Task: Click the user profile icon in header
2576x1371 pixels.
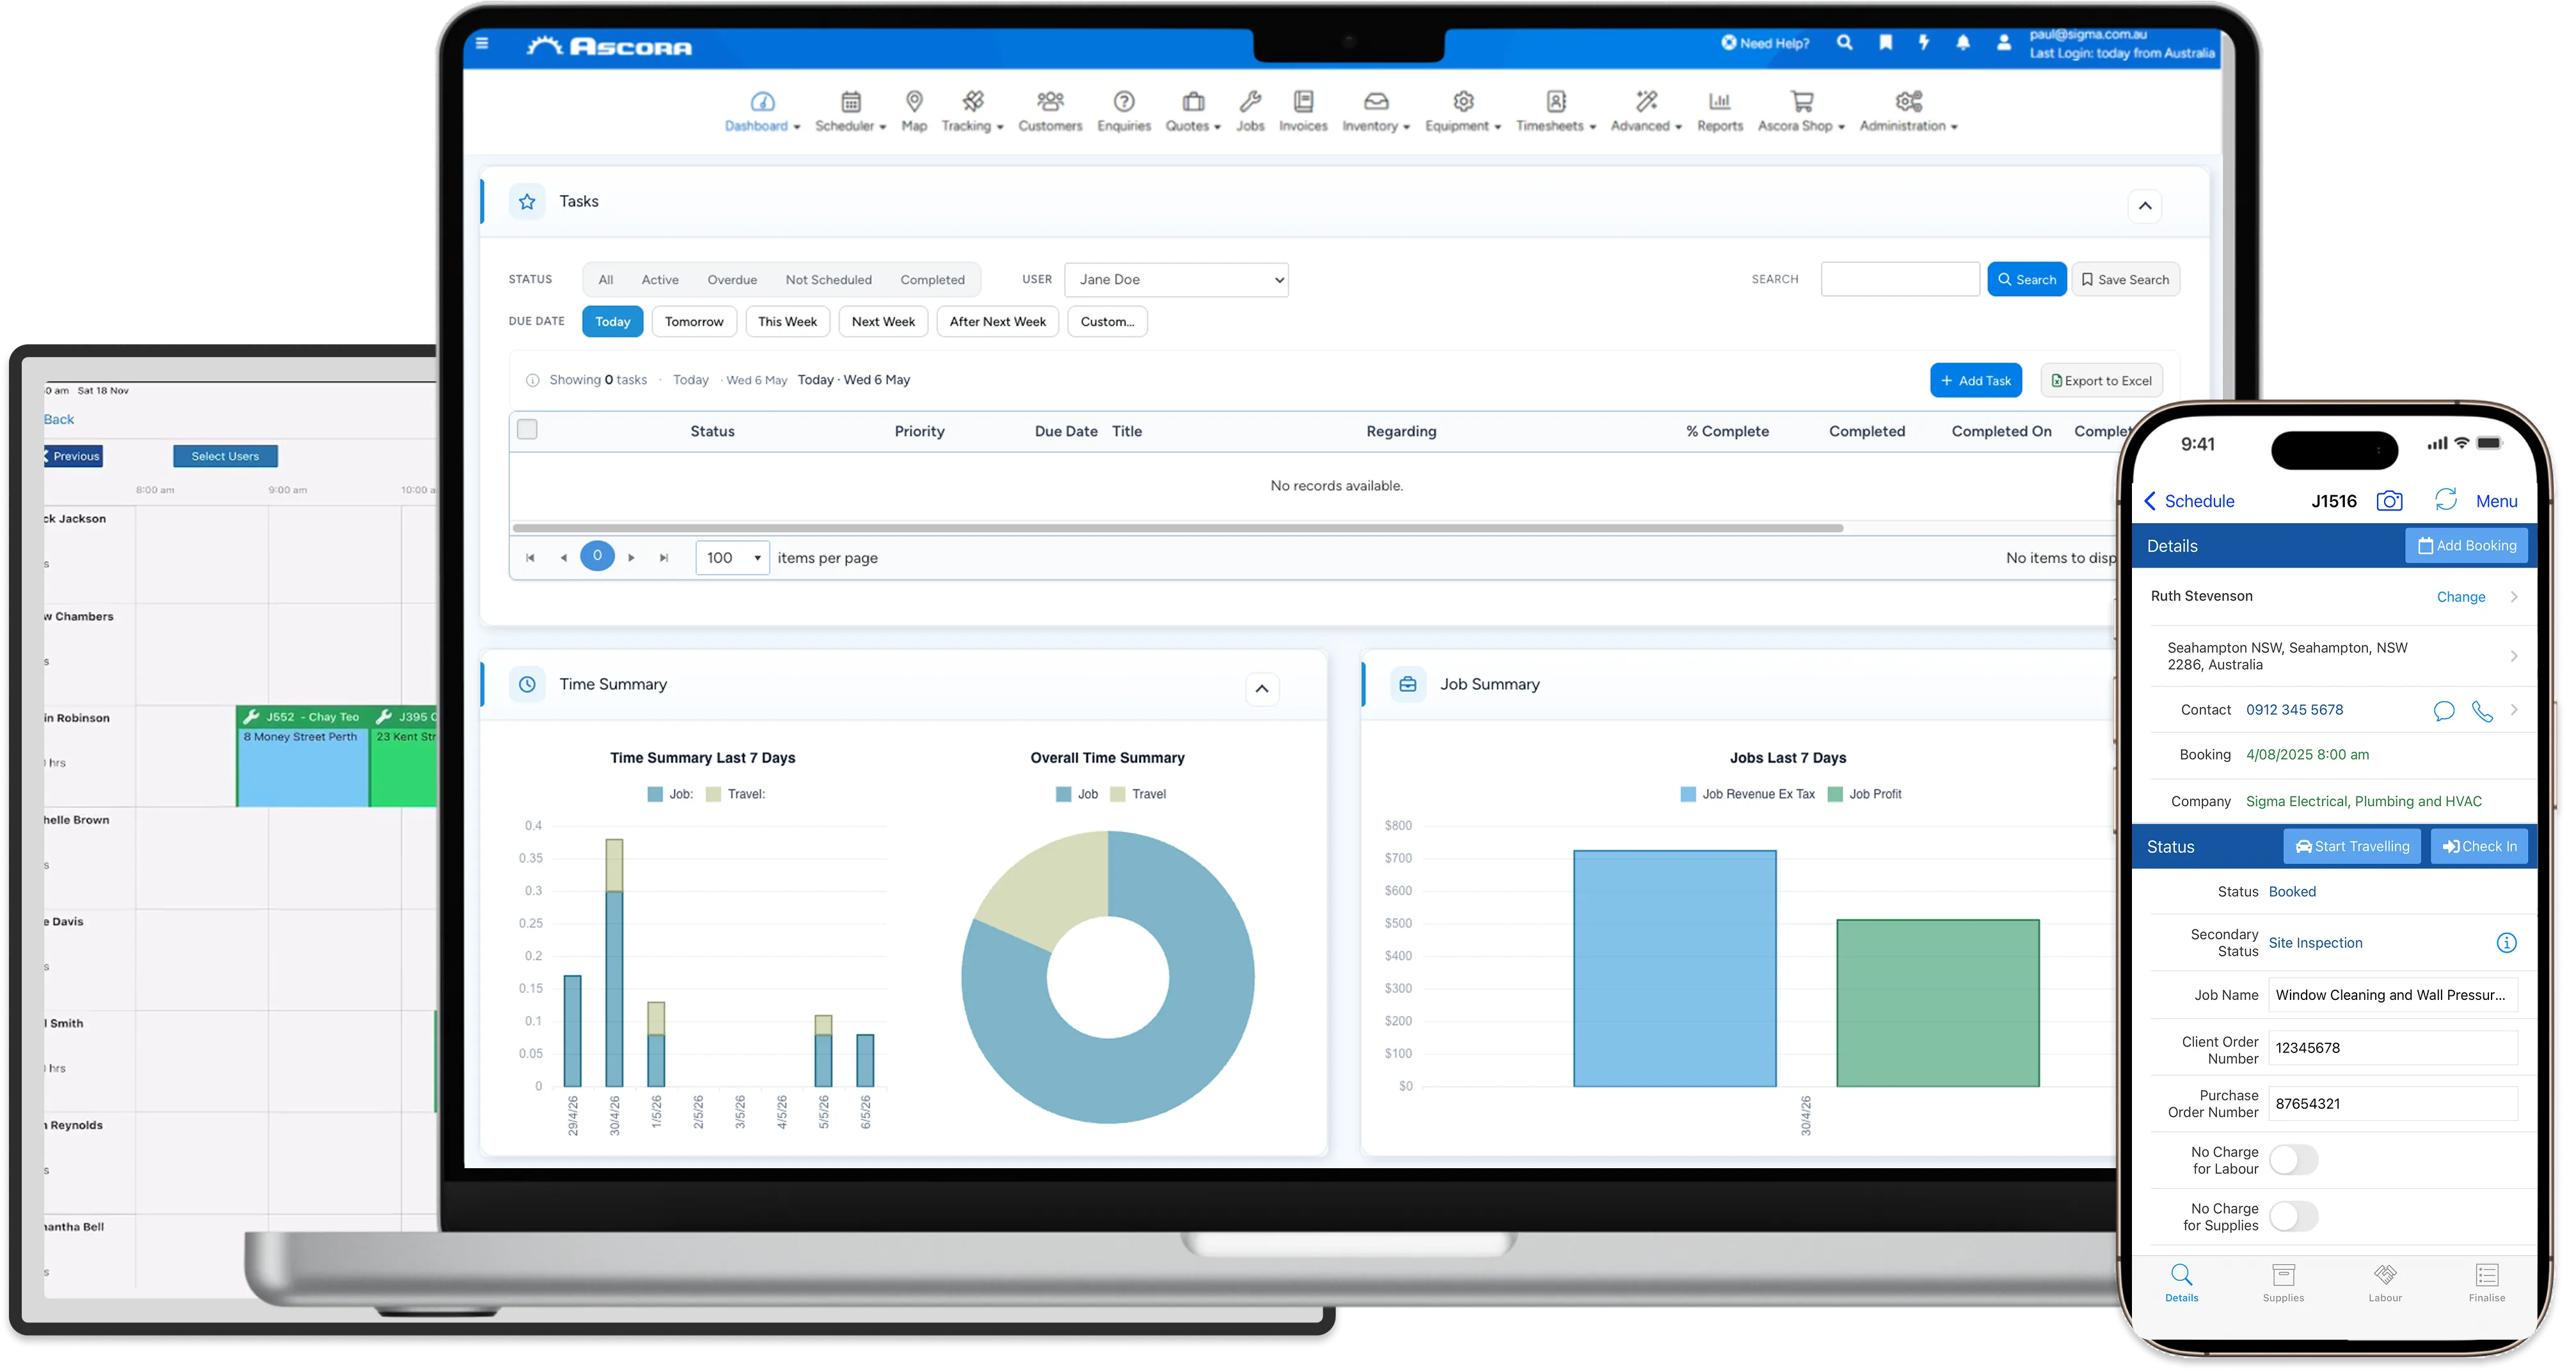Action: pos(2004,42)
